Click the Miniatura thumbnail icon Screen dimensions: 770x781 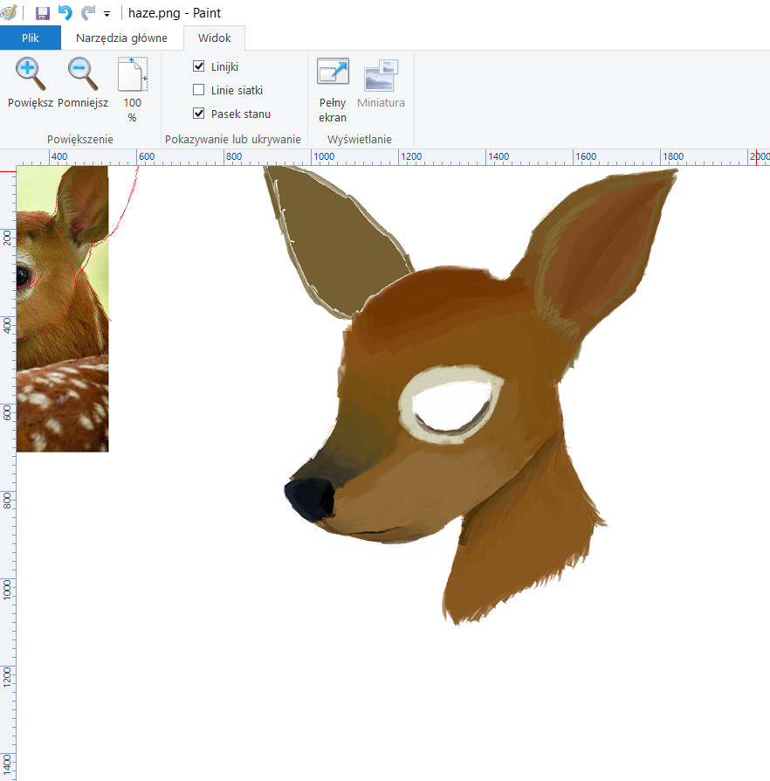381,77
